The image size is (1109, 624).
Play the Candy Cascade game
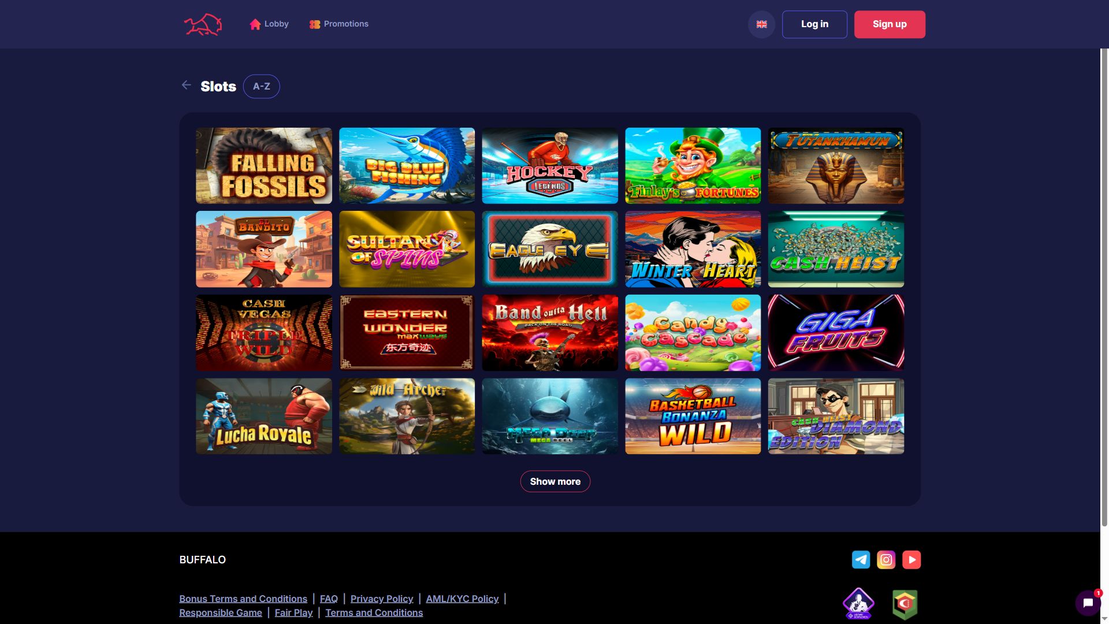[693, 333]
